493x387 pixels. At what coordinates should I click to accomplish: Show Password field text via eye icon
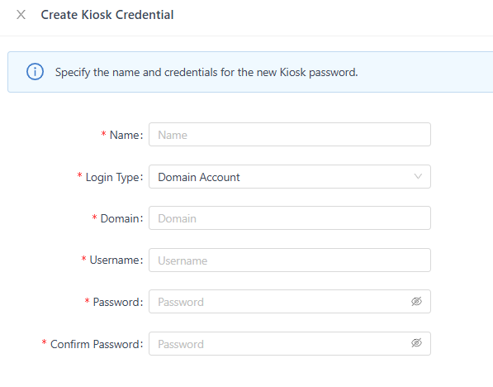pyautogui.click(x=416, y=301)
